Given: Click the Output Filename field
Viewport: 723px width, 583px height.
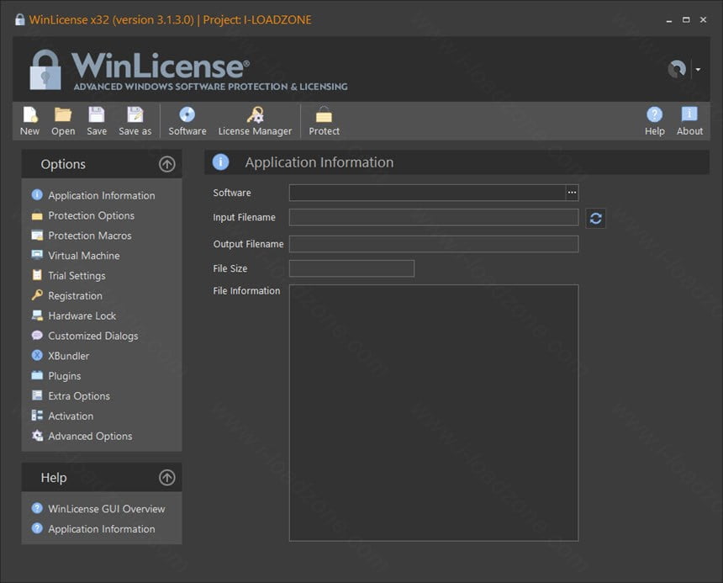Looking at the screenshot, I should [x=434, y=244].
